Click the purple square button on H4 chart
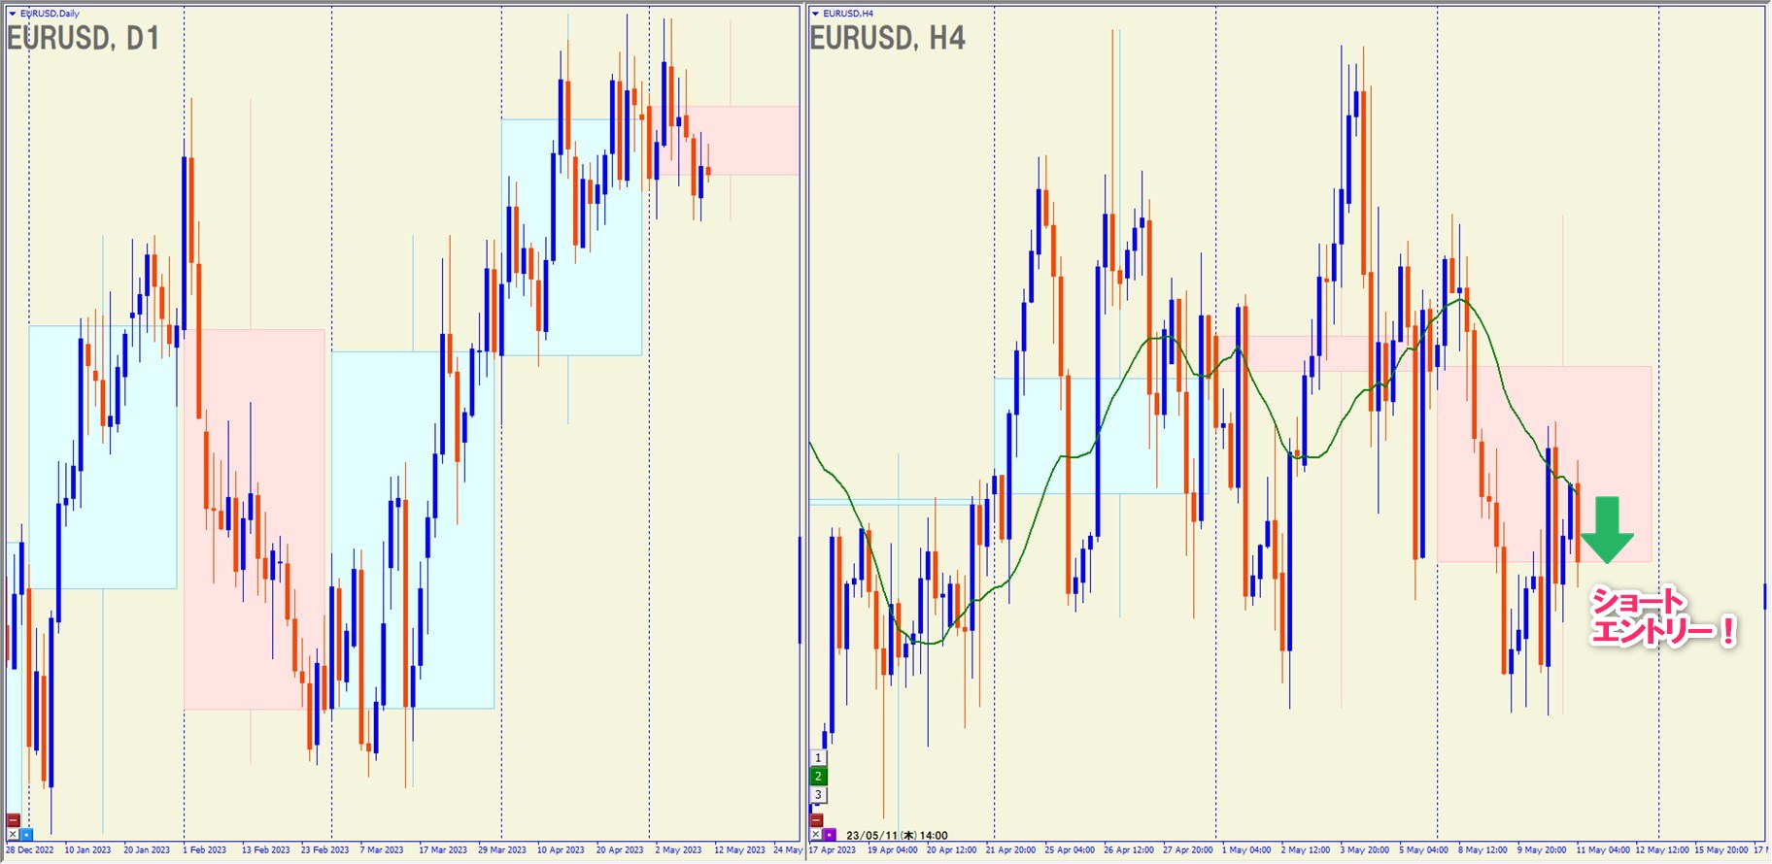The image size is (1772, 864). point(830,834)
